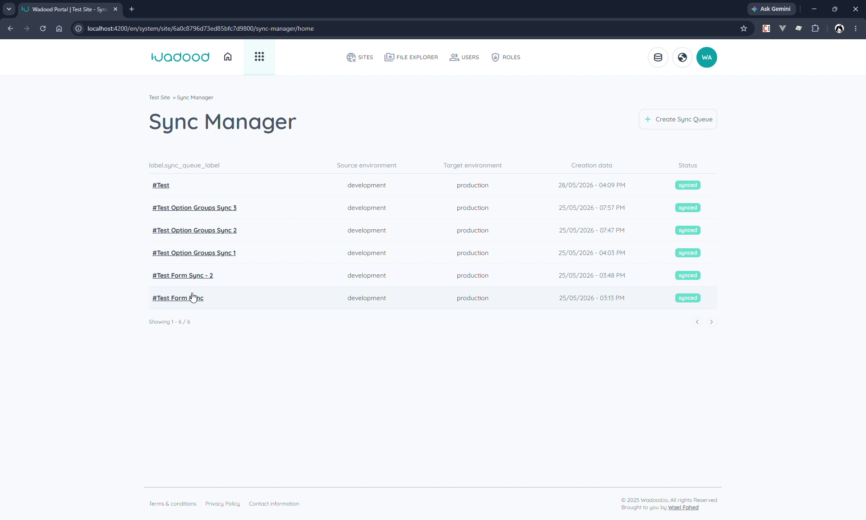
Task: Open Terms & conditions footer link
Action: (173, 504)
